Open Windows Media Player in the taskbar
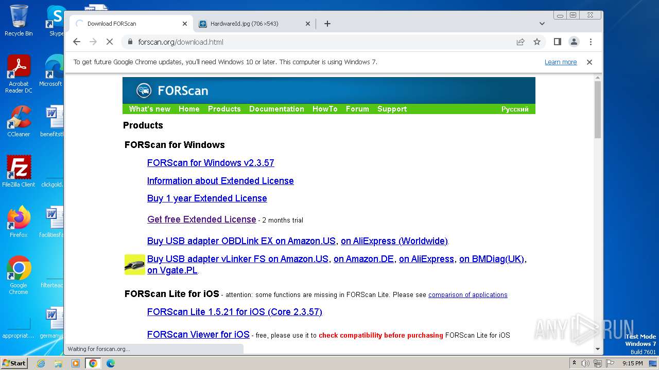This screenshot has width=659, height=370. [76, 363]
